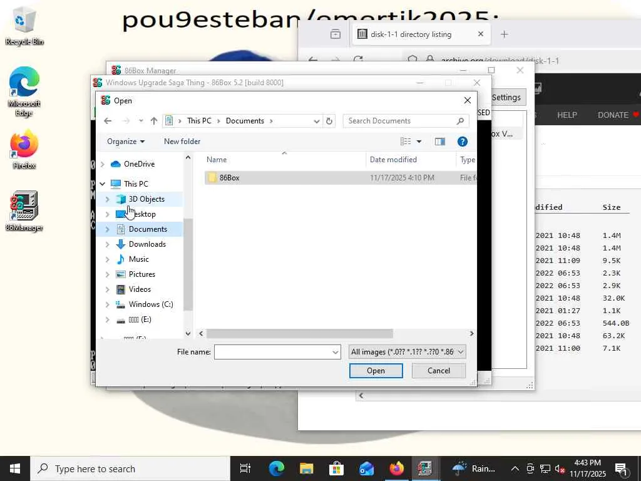Show hidden tray icons chevron

coord(515,468)
